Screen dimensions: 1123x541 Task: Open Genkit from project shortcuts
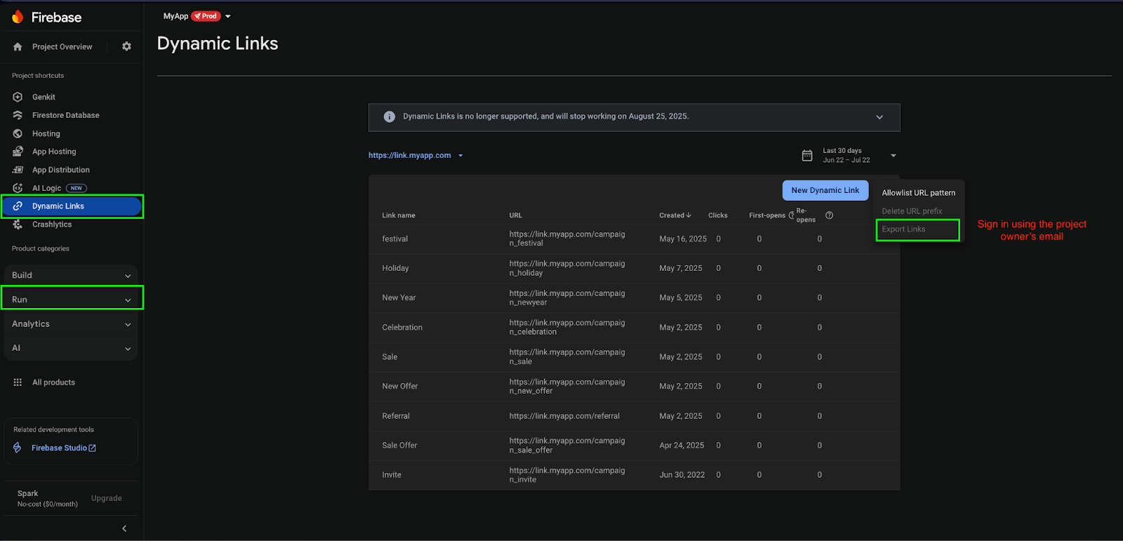pyautogui.click(x=44, y=97)
